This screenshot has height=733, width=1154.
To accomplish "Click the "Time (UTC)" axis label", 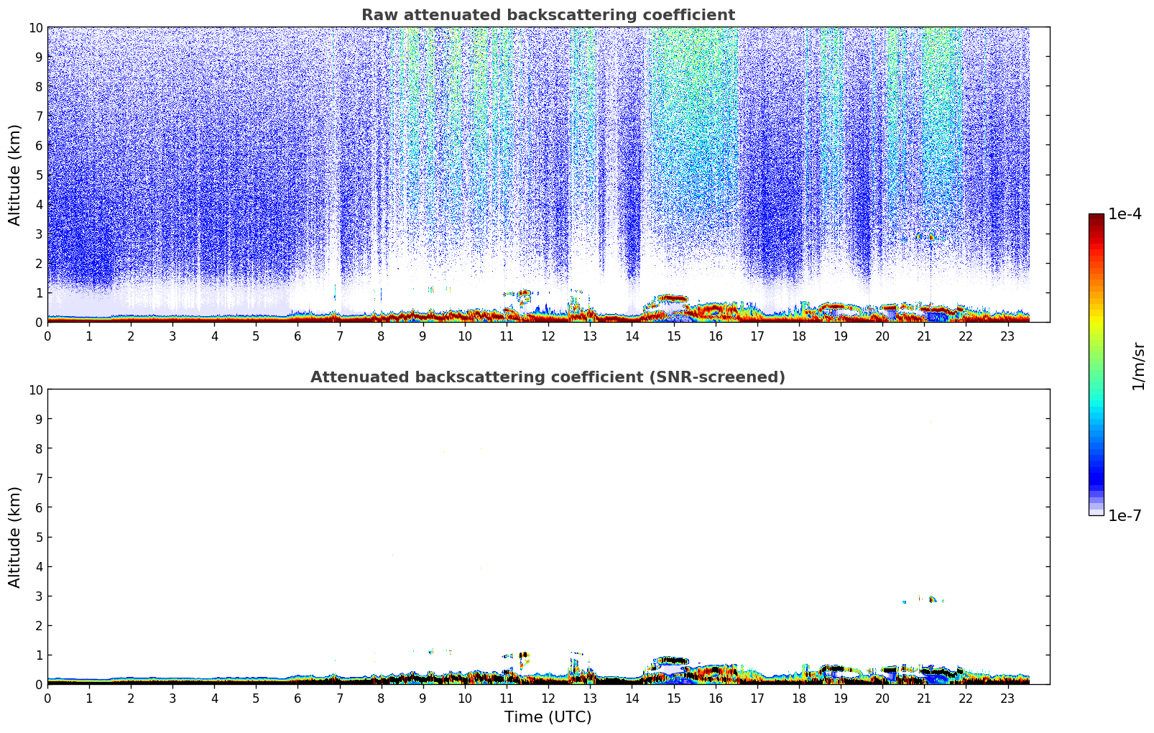I will coord(548,717).
